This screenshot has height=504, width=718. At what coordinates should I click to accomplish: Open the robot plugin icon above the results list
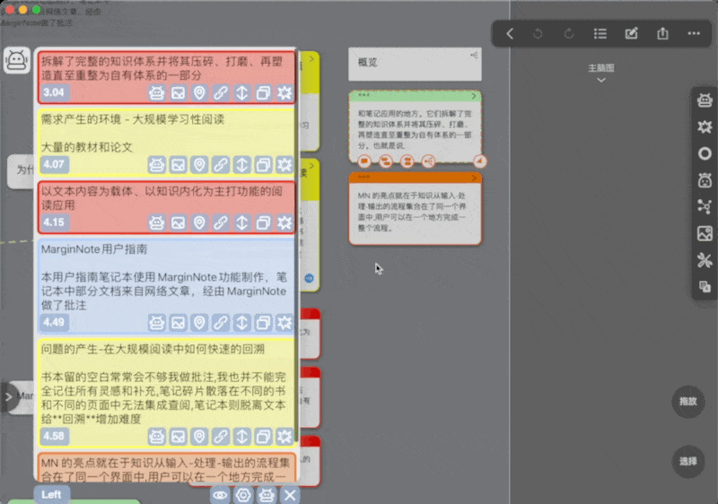point(17,60)
